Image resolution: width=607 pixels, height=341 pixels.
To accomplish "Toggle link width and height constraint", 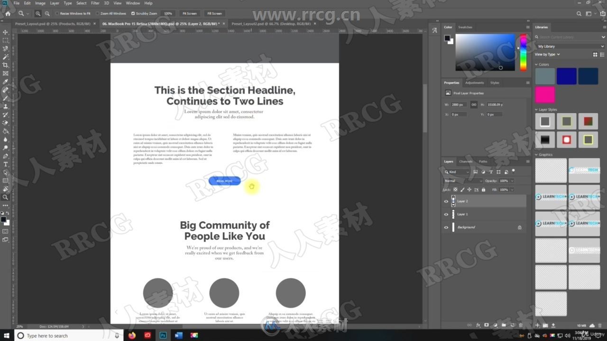I will coord(473,105).
